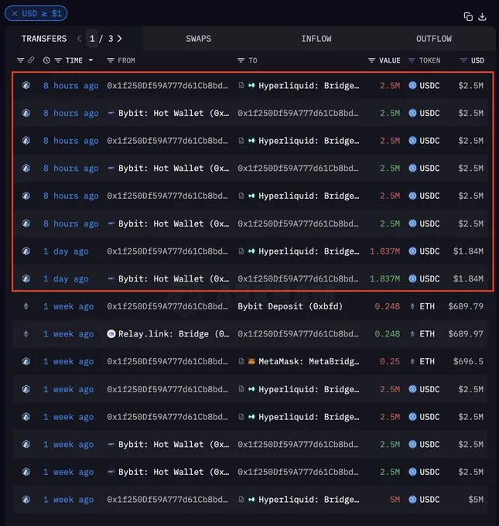Open the VALUE column filter
This screenshot has height=526, width=499.
371,60
